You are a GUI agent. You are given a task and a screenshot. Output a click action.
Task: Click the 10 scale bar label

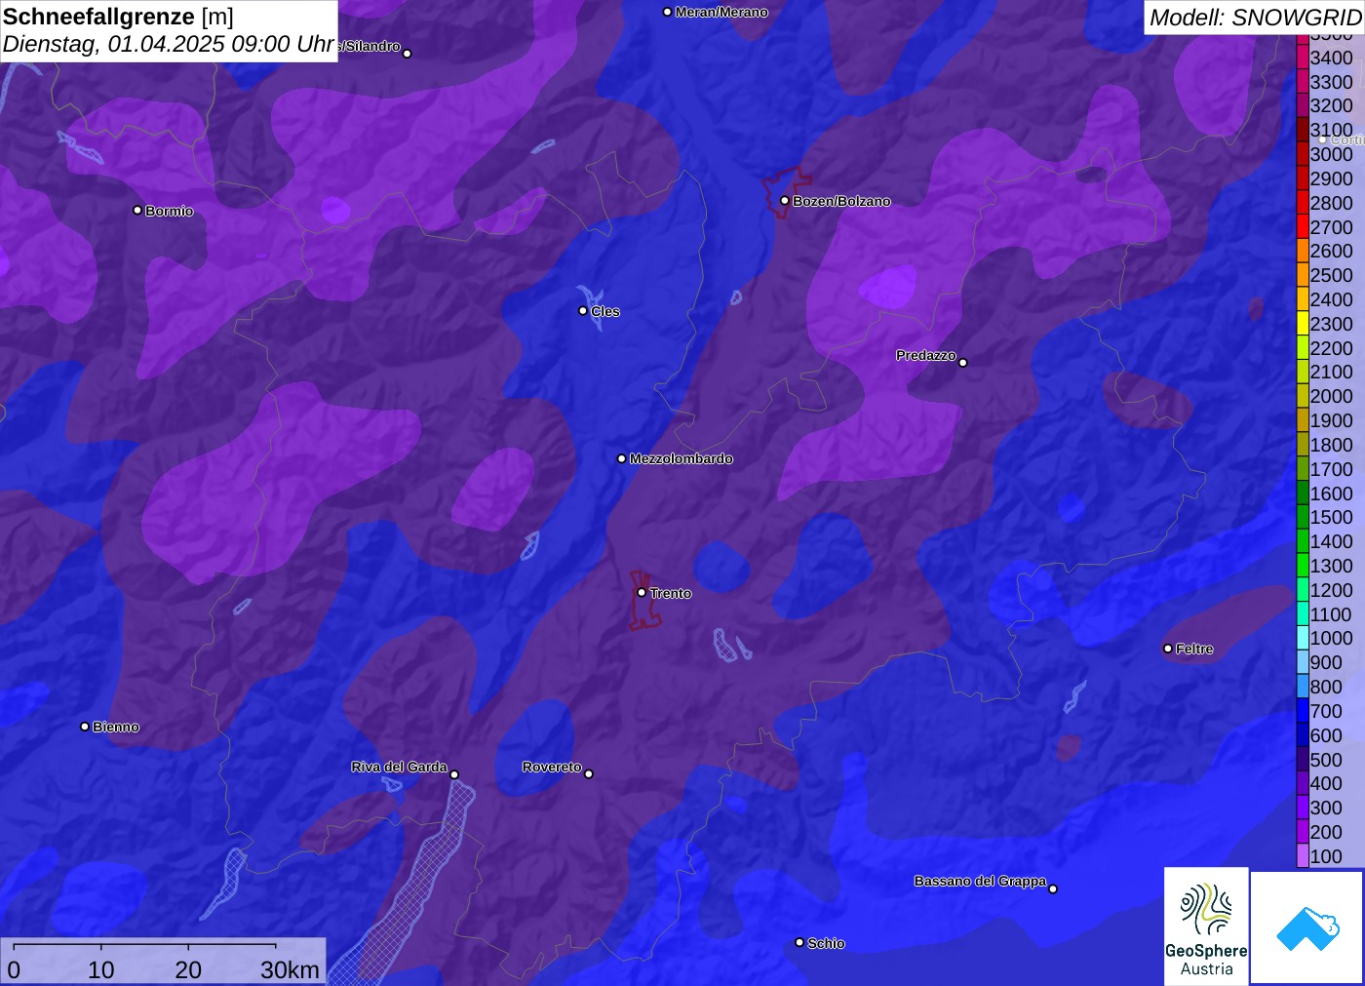point(101,969)
